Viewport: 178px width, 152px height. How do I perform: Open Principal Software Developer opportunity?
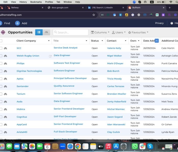tap(70, 78)
